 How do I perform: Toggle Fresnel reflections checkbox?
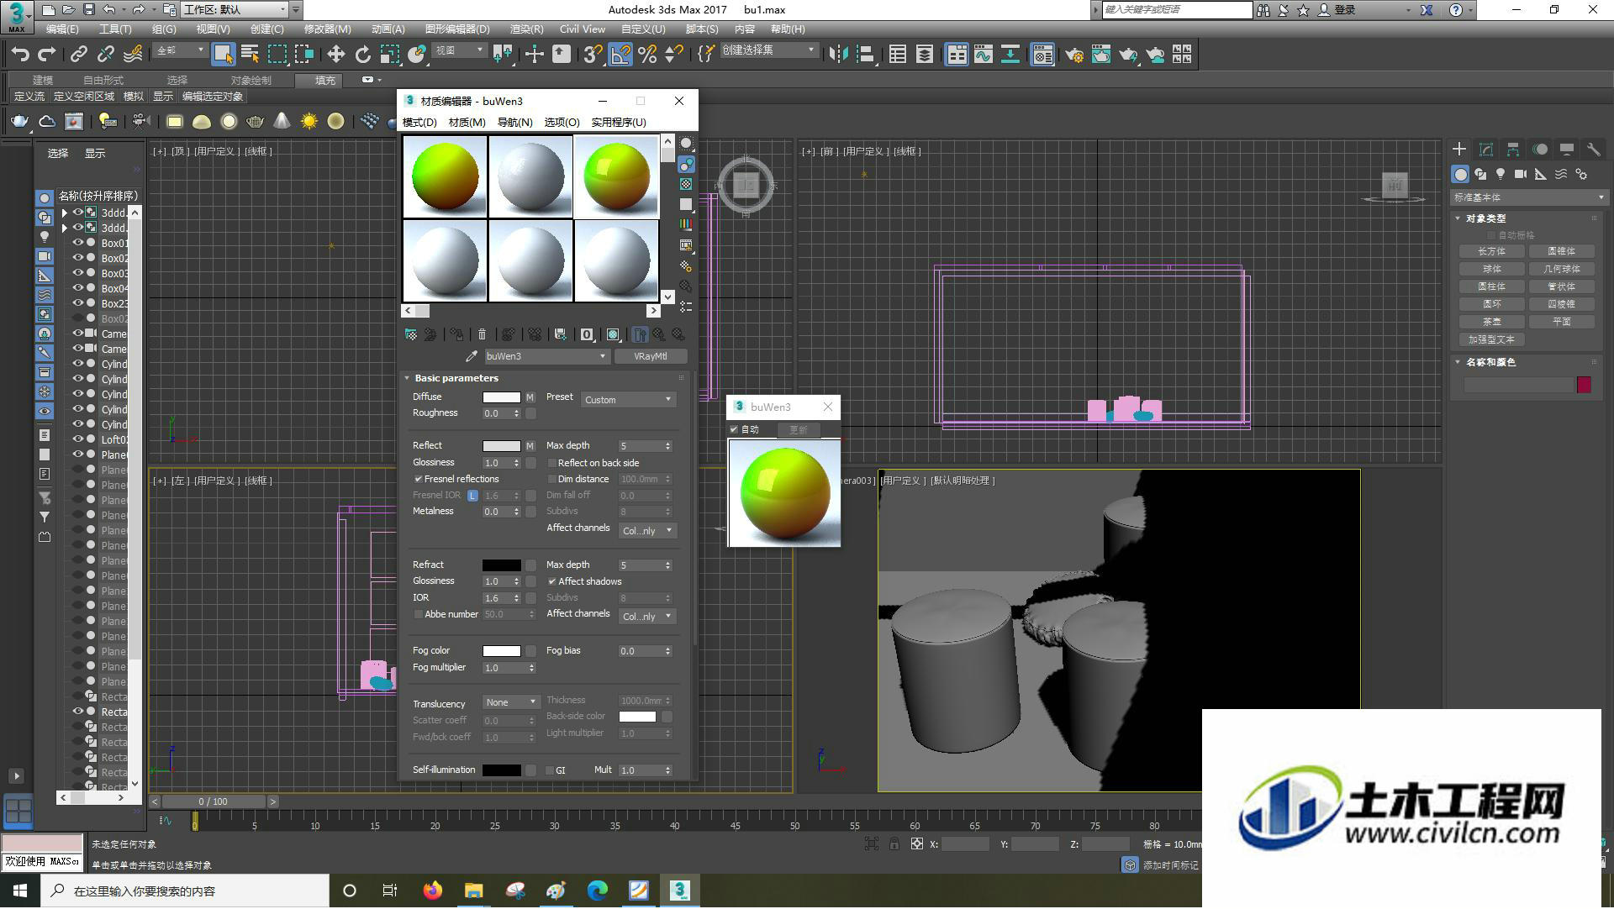click(419, 479)
